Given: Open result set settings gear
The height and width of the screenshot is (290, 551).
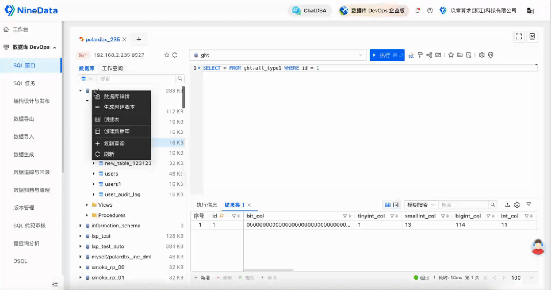Looking at the screenshot, I should click(x=517, y=205).
